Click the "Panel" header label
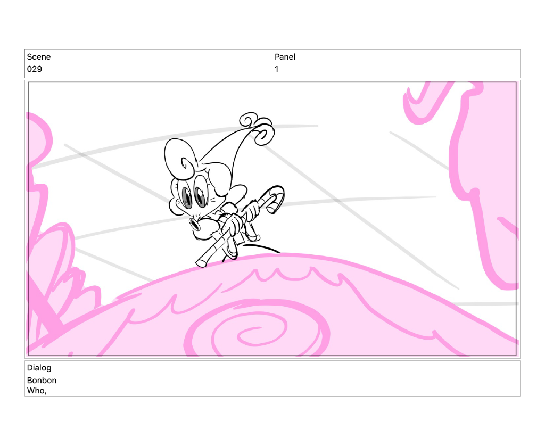This screenshot has width=545, height=421. tap(285, 57)
